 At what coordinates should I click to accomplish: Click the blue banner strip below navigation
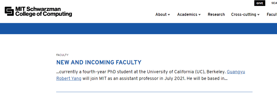(138, 29)
